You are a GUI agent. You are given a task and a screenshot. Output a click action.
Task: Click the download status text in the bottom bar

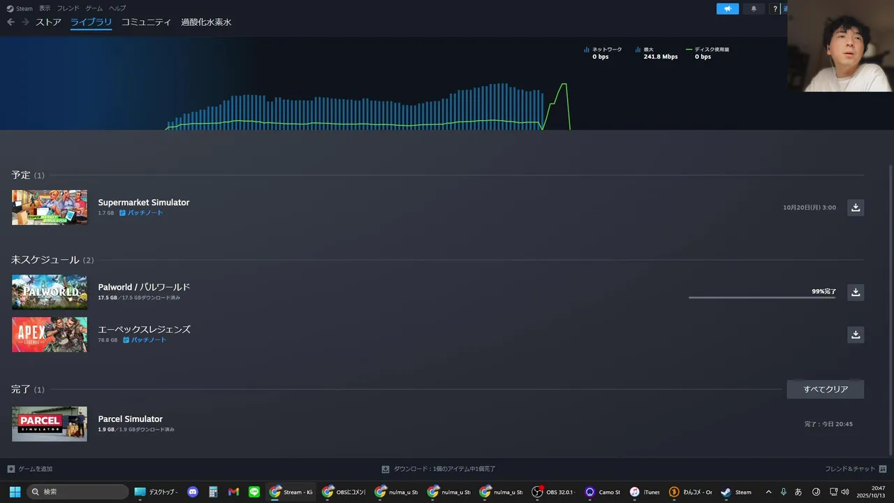[x=445, y=469]
